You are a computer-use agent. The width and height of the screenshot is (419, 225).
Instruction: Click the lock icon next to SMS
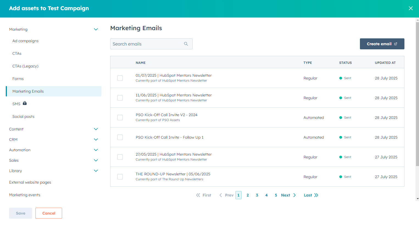pyautogui.click(x=25, y=103)
